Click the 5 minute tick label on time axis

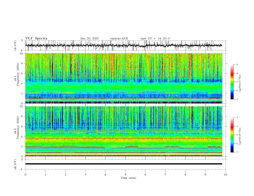[x=125, y=174]
